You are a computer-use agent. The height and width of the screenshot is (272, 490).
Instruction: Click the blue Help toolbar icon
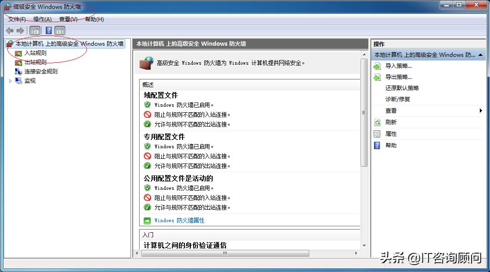pyautogui.click(x=49, y=30)
